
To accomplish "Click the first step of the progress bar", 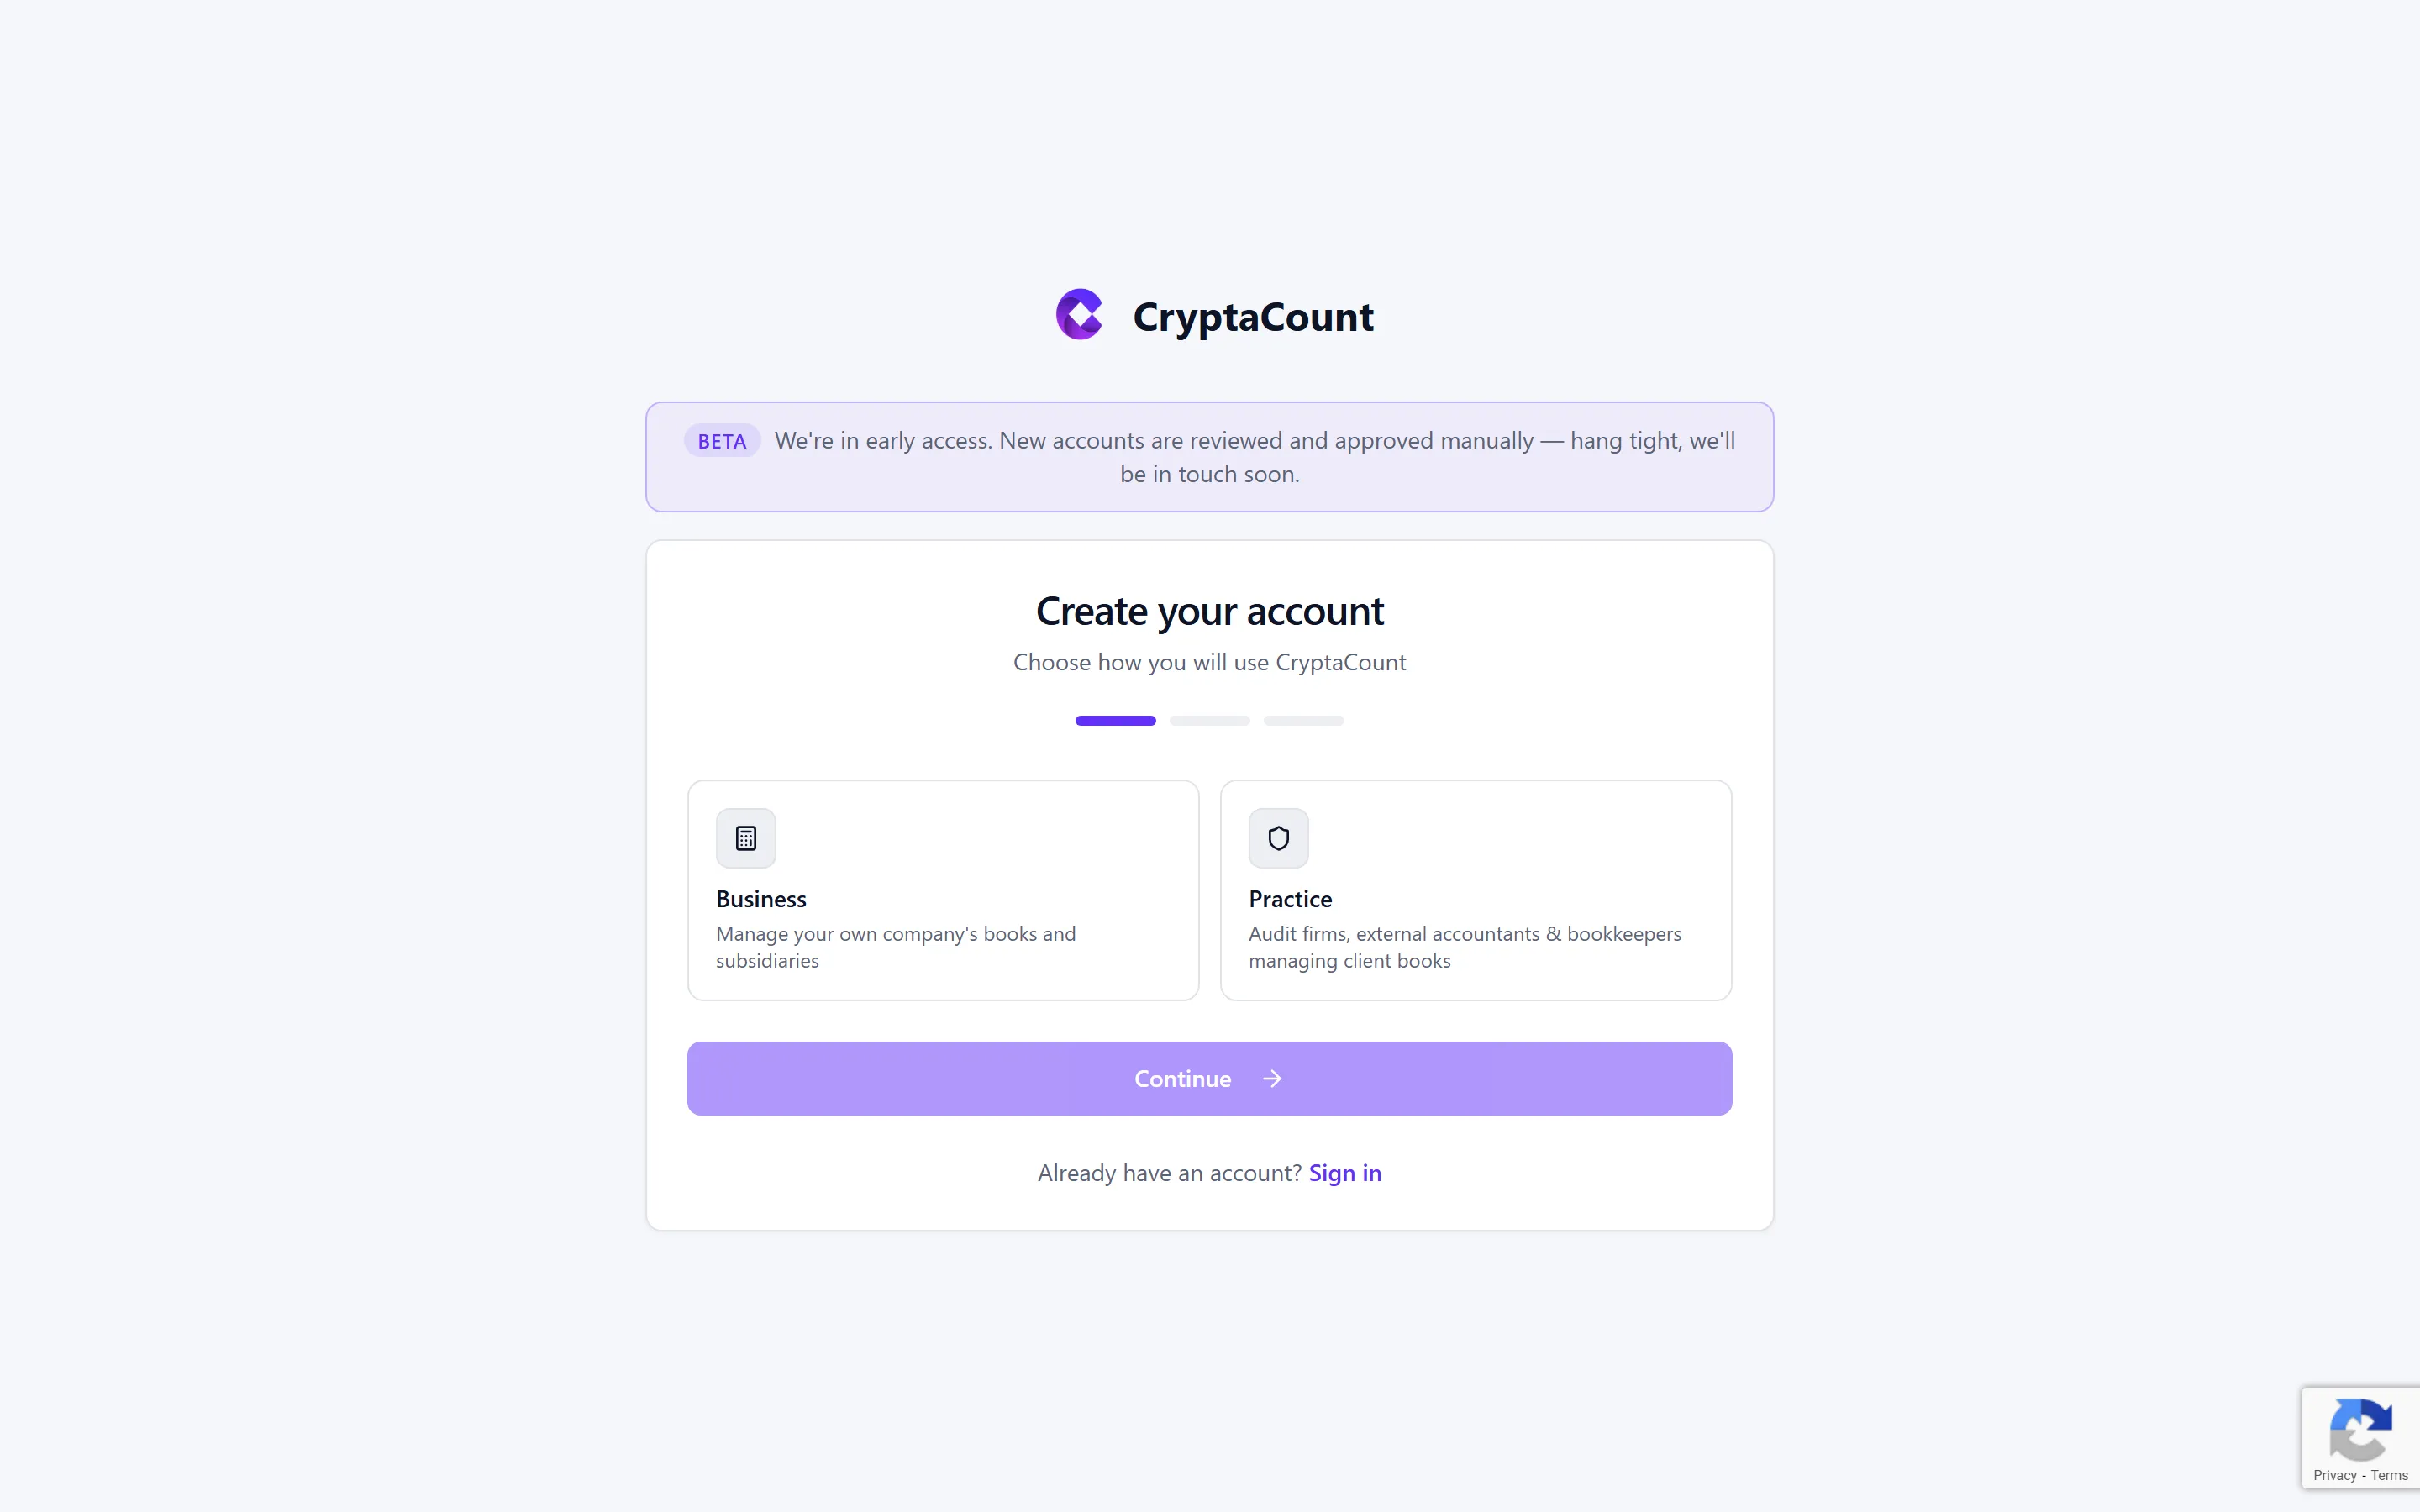I will (x=1114, y=720).
